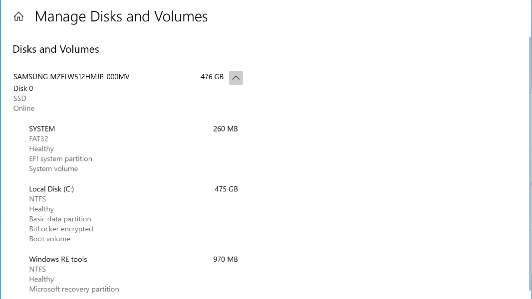Click the 475 GB volume size

point(226,189)
